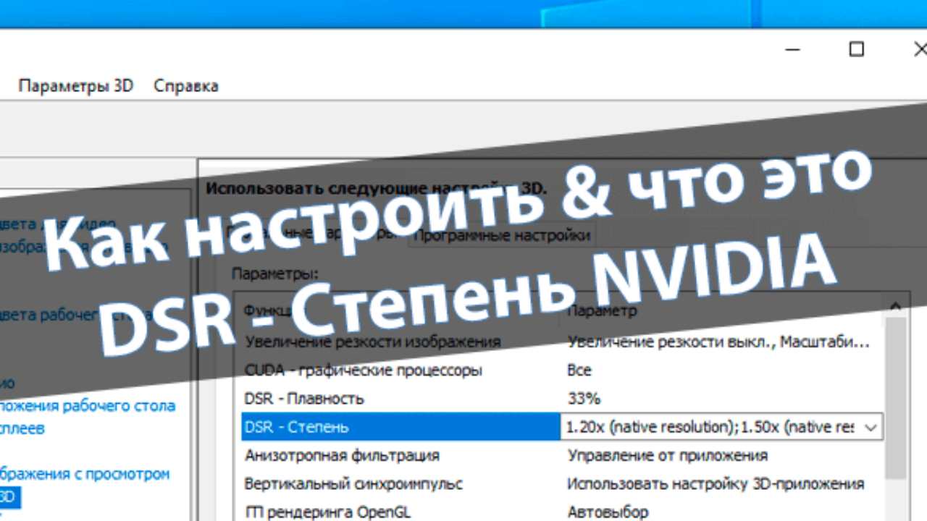The width and height of the screenshot is (927, 521).
Task: Minimize the NVIDIA control panel window
Action: 793,49
